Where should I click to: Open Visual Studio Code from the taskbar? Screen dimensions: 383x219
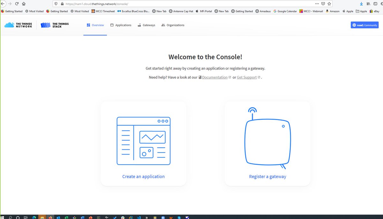[139, 217]
